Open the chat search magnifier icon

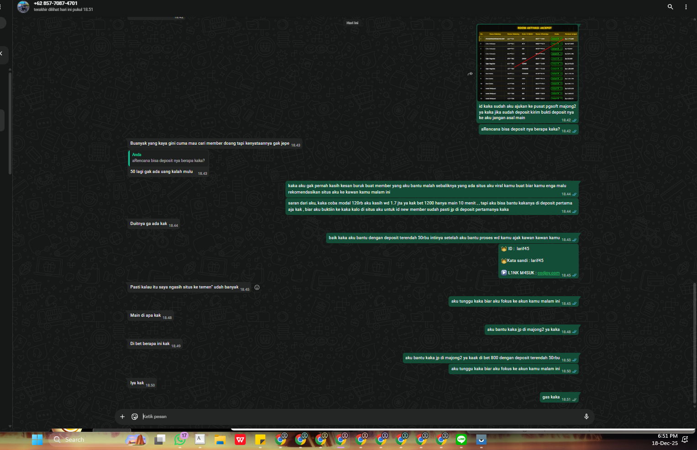pos(670,7)
